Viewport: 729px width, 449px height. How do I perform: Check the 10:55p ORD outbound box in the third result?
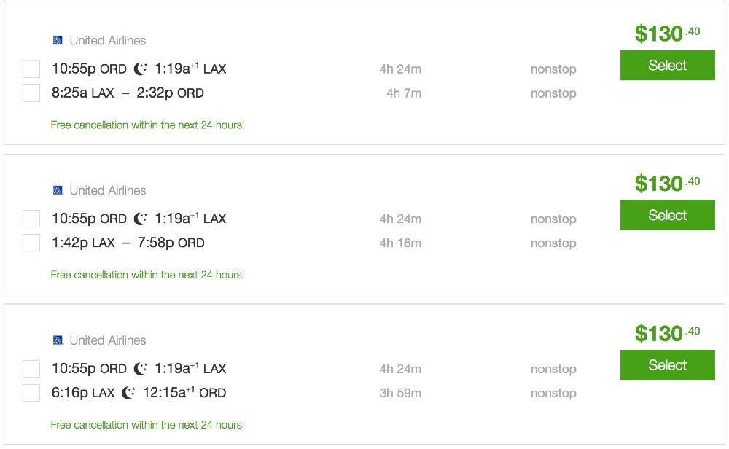point(31,369)
